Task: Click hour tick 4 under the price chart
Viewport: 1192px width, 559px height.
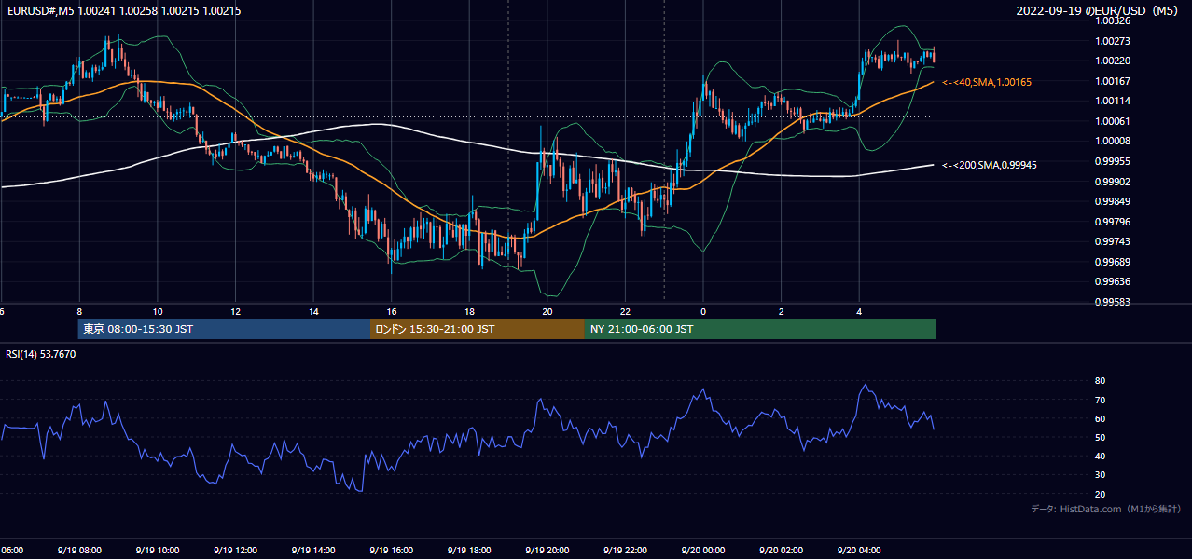Action: coord(859,312)
